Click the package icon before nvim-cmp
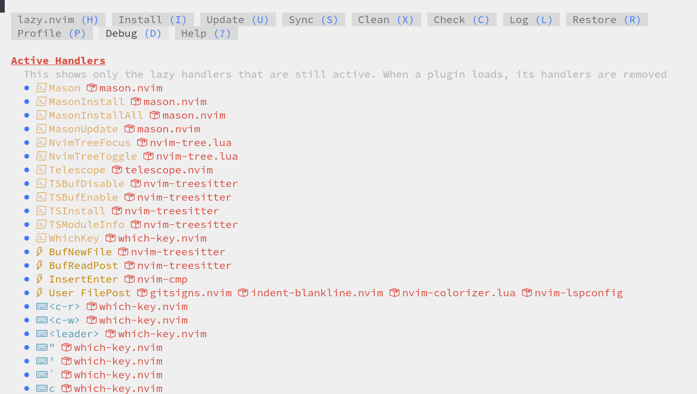Viewport: 697px width, 394px height. tap(129, 279)
